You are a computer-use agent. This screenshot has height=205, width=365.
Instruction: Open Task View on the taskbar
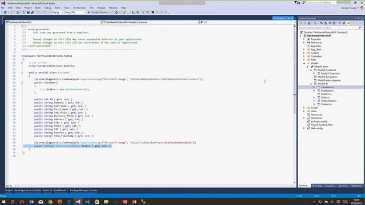pos(22,202)
